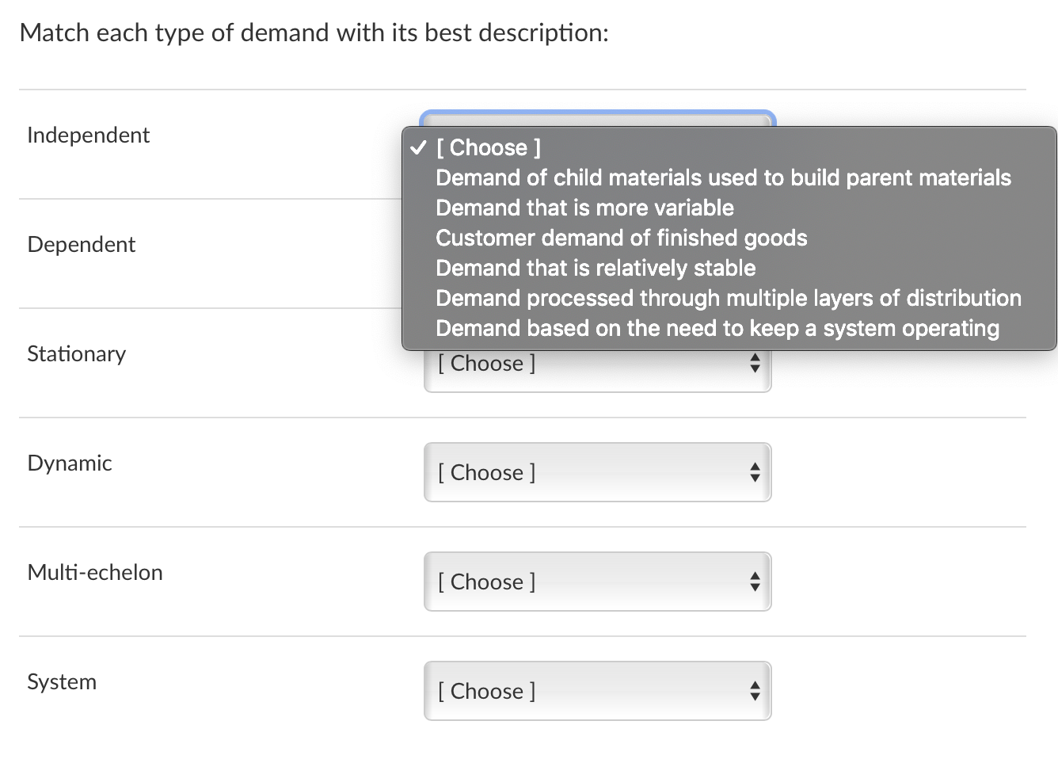Select the multiple layers of distribution option
Viewport: 1058px width, 759px height.
point(728,299)
